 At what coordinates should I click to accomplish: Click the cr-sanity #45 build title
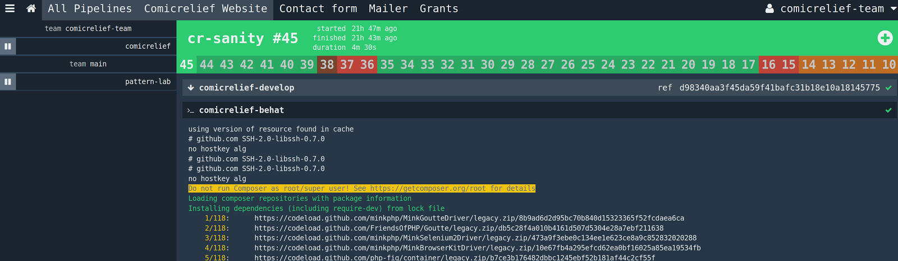coord(242,38)
